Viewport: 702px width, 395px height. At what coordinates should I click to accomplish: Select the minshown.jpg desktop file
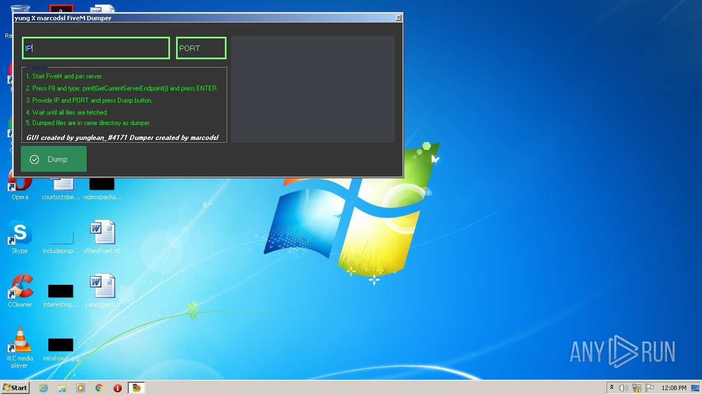click(61, 349)
